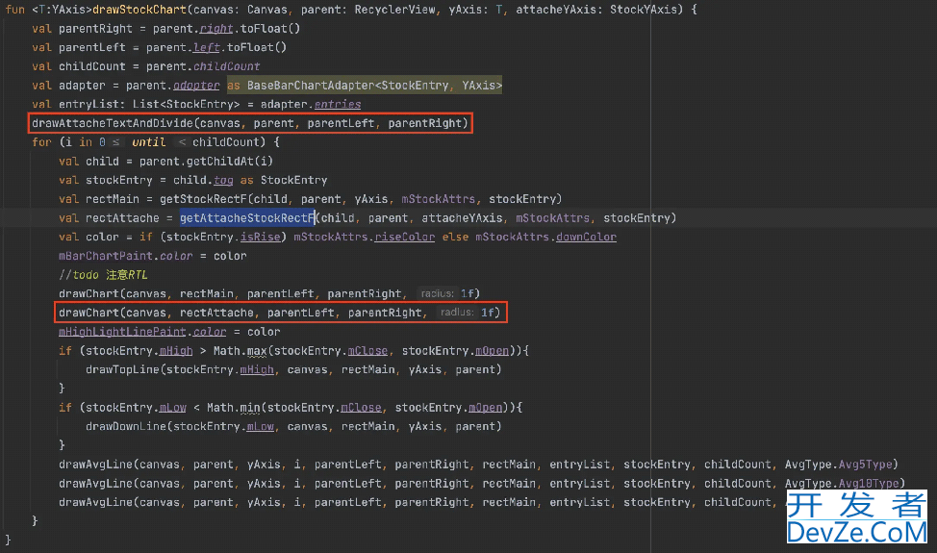Click 'mHigh' inside the drawTopLine call
Viewport: 937px width, 553px height.
257,370
